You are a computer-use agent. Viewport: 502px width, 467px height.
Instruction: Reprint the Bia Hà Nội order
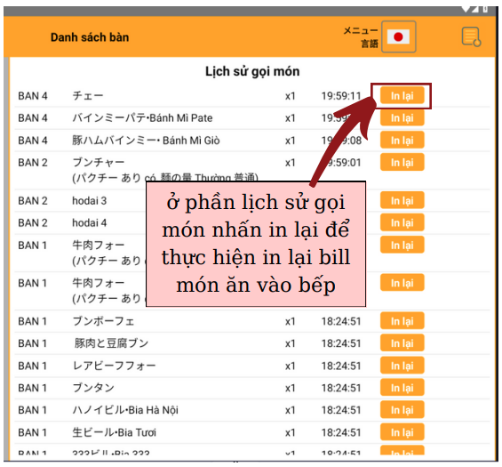[x=402, y=410]
